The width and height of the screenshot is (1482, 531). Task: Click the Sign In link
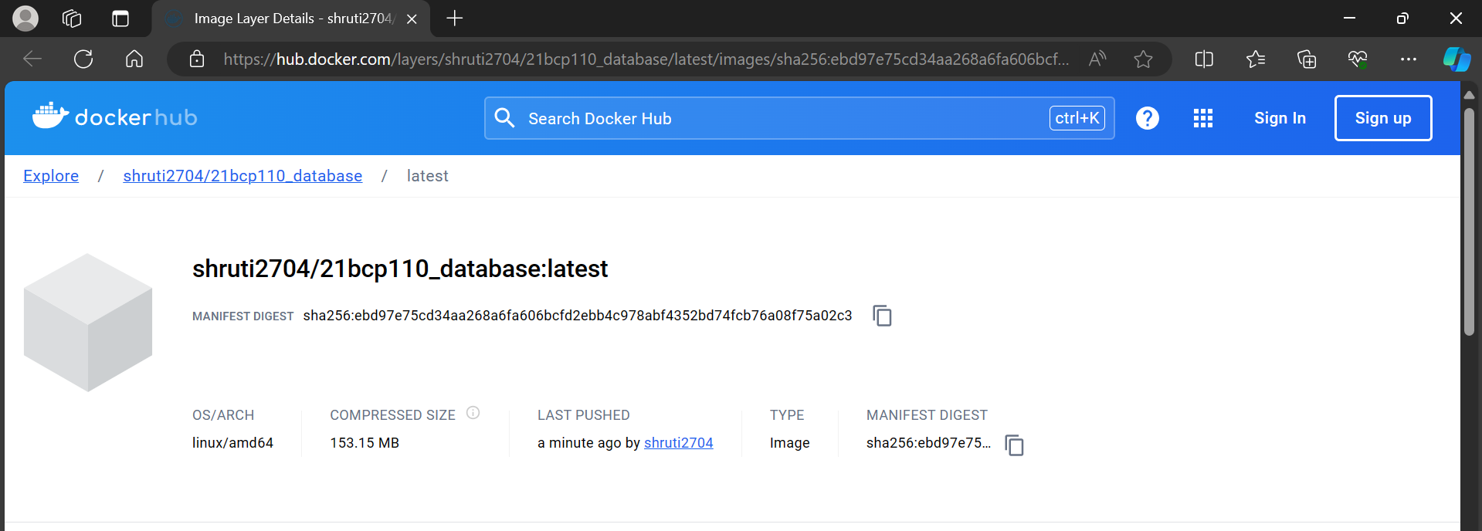[1280, 118]
